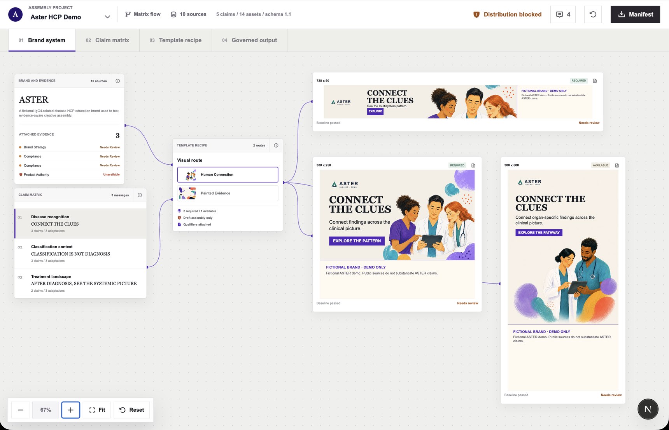Choose the Painted Evidence visual route
Image resolution: width=669 pixels, height=430 pixels.
(x=228, y=193)
